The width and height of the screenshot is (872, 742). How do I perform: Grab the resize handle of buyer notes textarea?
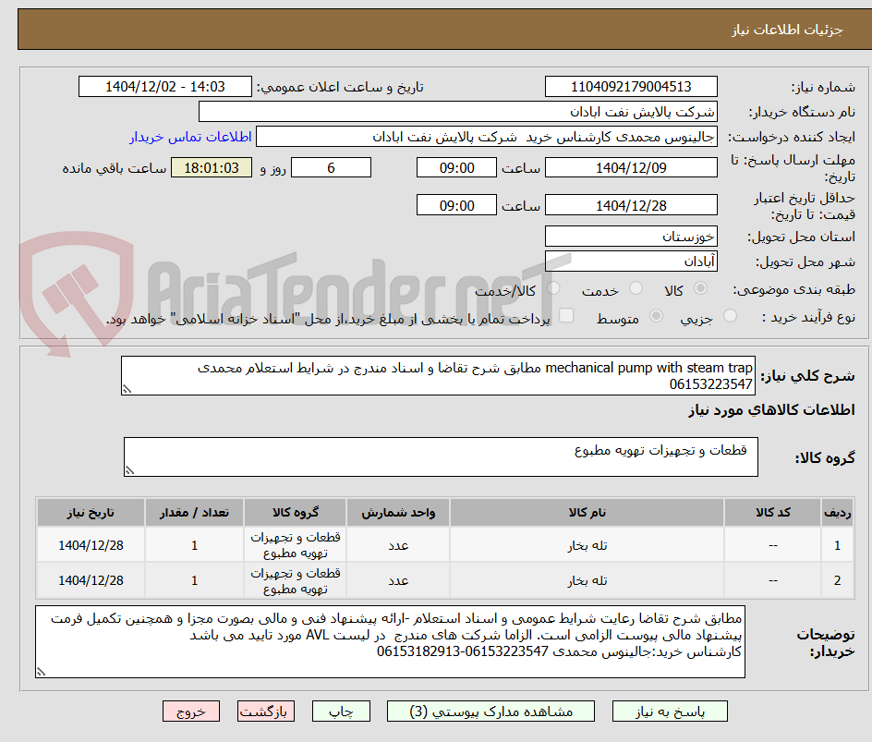(41, 672)
